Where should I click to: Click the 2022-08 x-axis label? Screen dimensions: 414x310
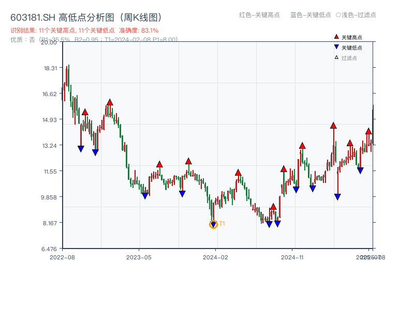coord(62,257)
